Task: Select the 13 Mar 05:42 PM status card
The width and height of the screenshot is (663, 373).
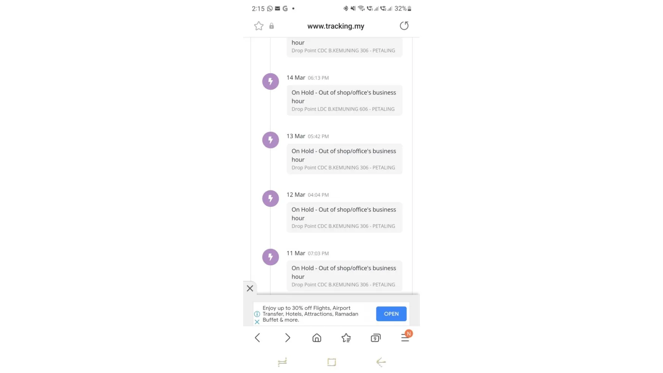Action: click(344, 159)
